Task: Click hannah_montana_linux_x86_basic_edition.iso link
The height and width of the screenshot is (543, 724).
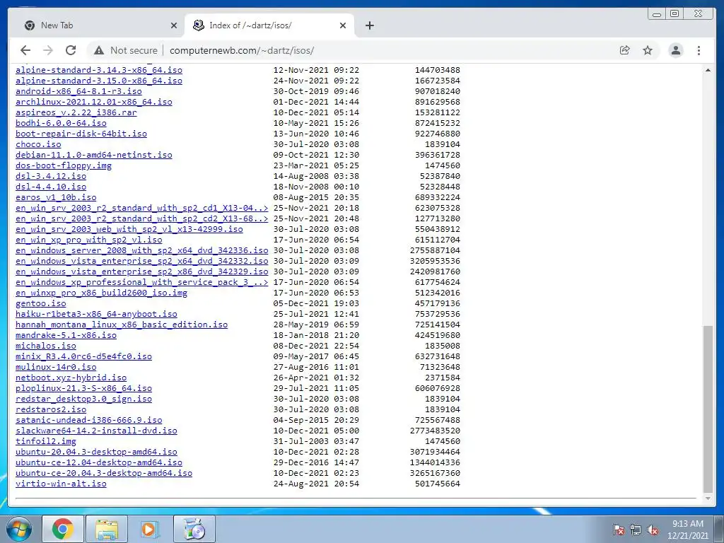Action: 122,325
